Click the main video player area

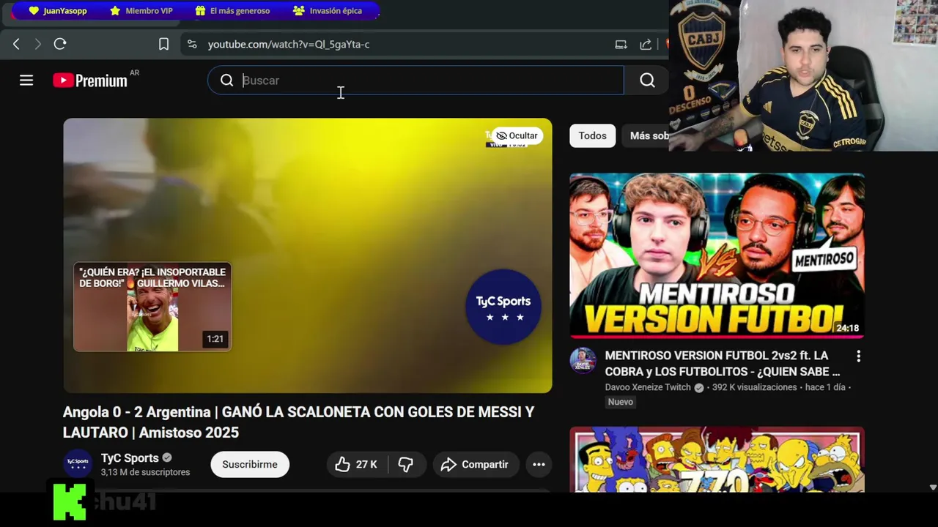click(x=308, y=255)
